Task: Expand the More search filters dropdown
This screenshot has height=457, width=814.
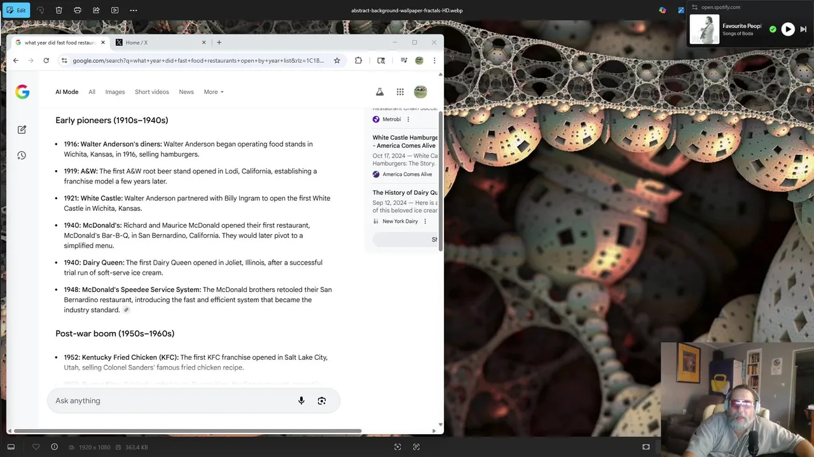Action: (214, 92)
